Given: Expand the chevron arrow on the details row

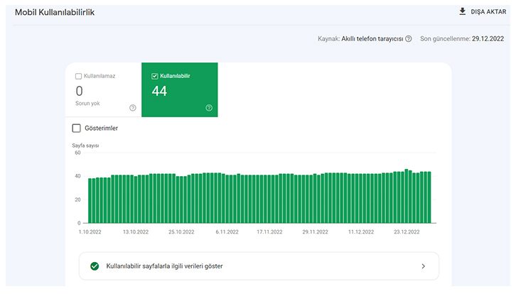Looking at the screenshot, I should tap(423, 266).
